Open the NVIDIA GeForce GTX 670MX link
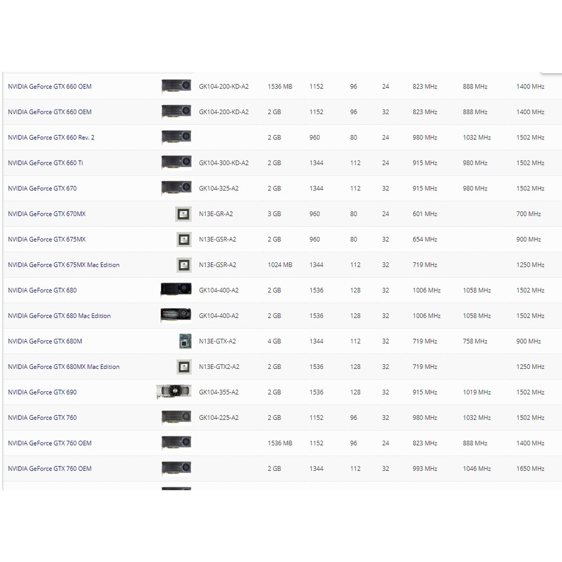The image size is (562, 562). (x=47, y=214)
